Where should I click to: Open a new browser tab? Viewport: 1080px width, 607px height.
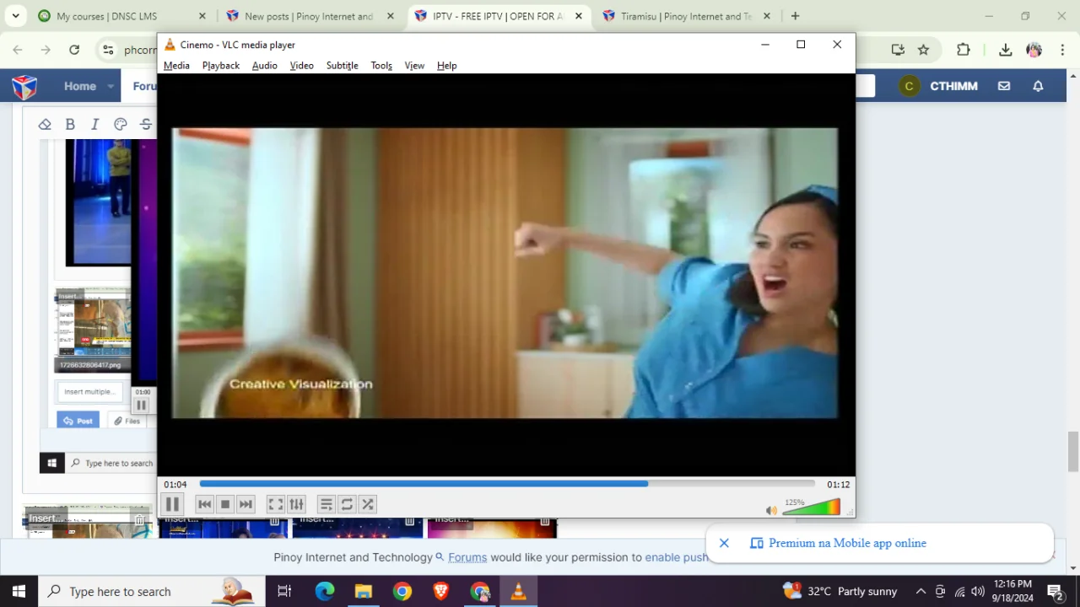click(795, 16)
